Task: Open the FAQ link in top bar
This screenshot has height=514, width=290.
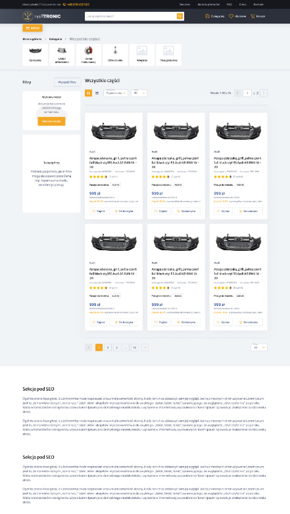Action: pyautogui.click(x=230, y=5)
